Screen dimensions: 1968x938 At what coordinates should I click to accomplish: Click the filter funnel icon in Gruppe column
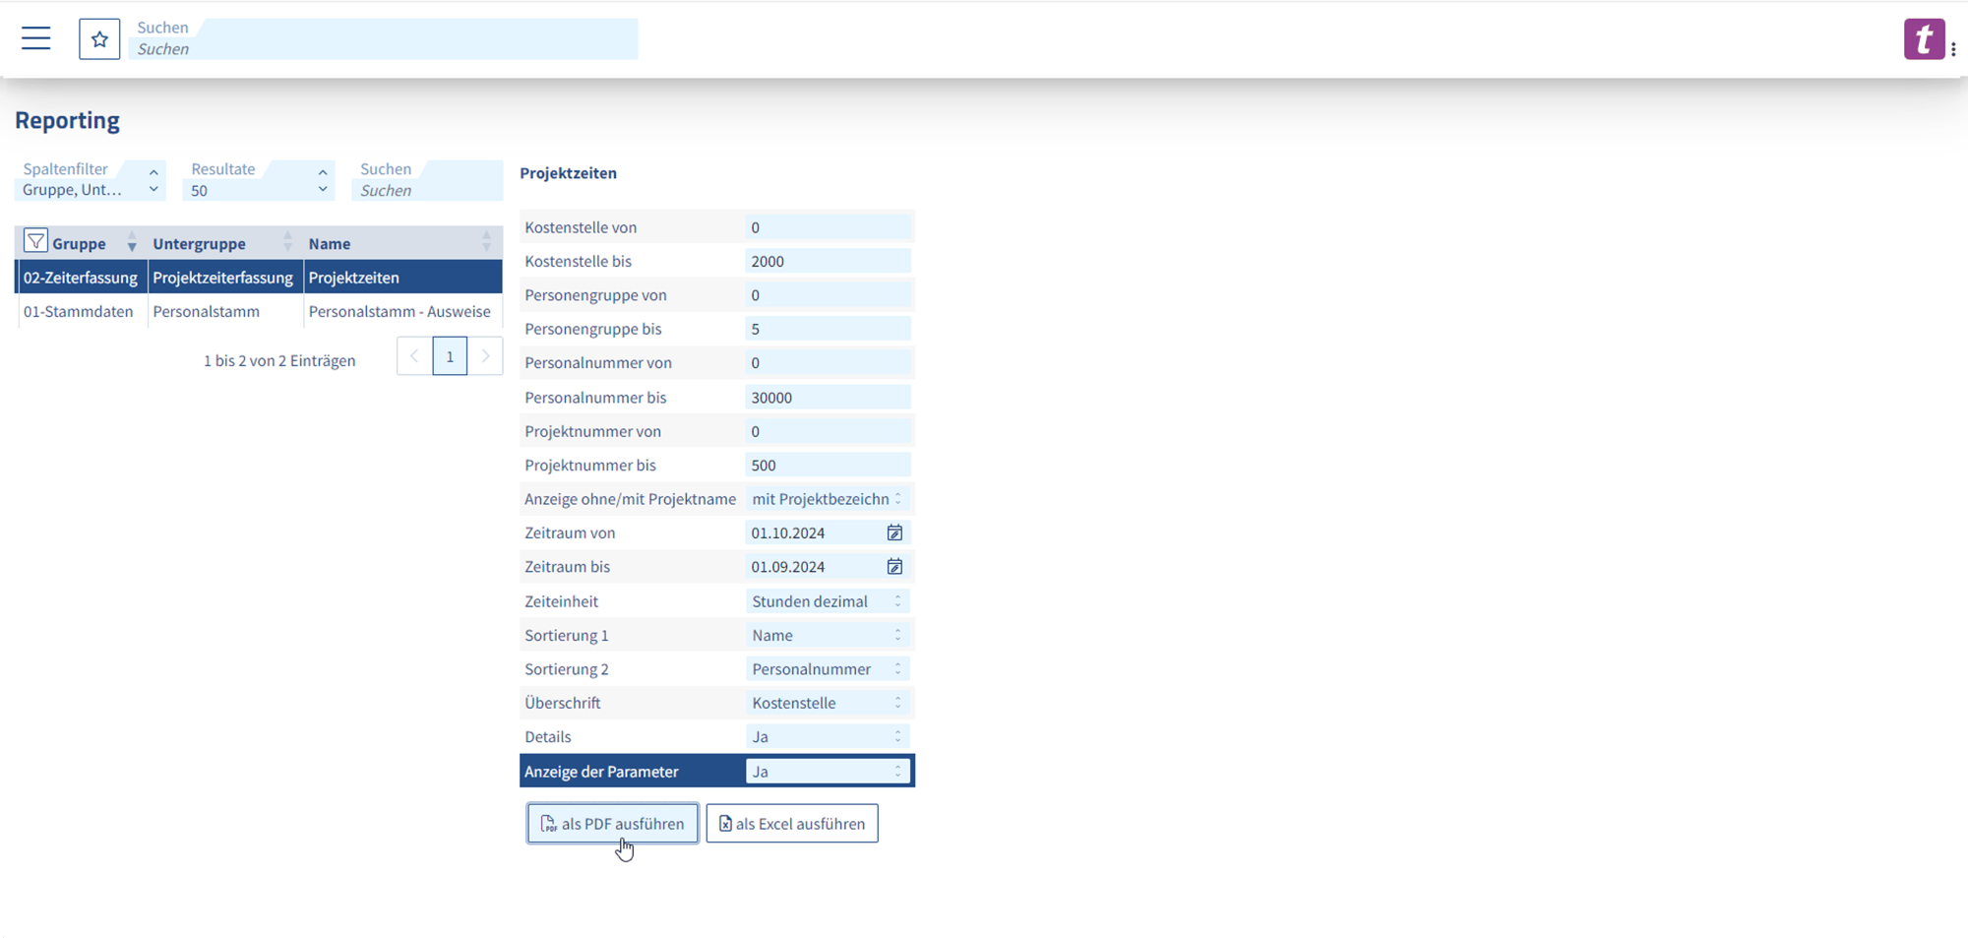pos(35,241)
